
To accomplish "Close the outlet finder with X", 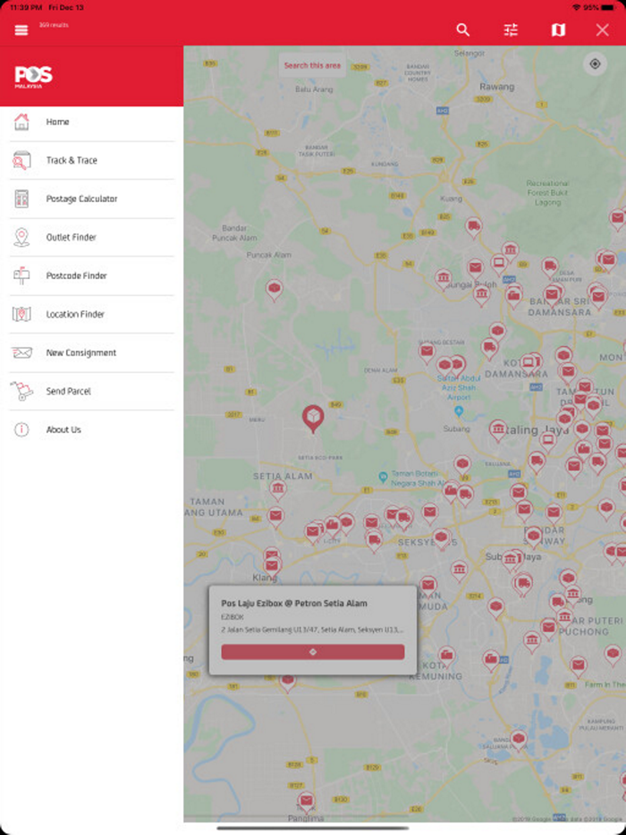I will click(x=602, y=30).
